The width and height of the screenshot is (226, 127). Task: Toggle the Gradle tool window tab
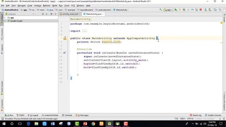(225, 18)
